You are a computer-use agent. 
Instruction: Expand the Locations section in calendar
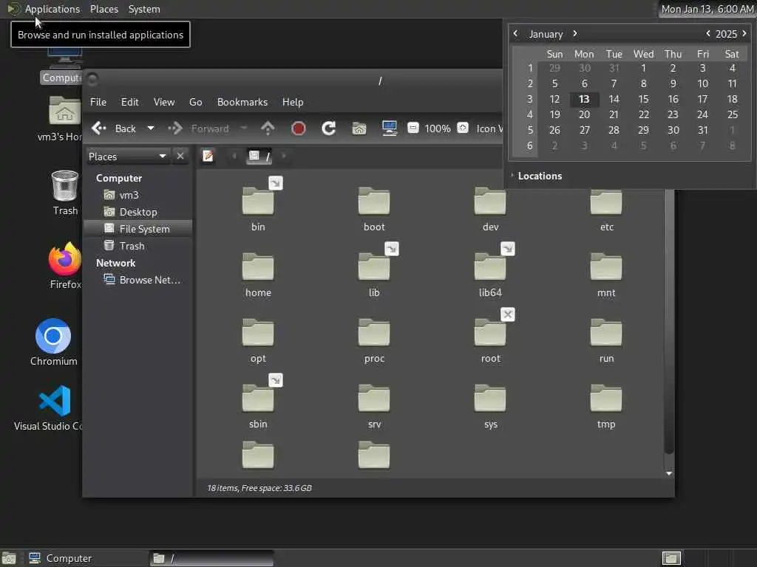537,176
